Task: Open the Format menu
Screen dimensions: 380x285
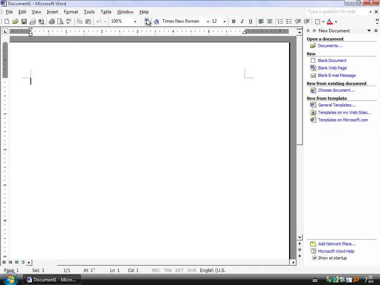Action: 71,12
